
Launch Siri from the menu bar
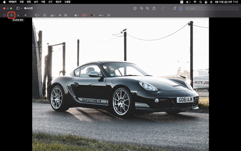coord(211,2)
